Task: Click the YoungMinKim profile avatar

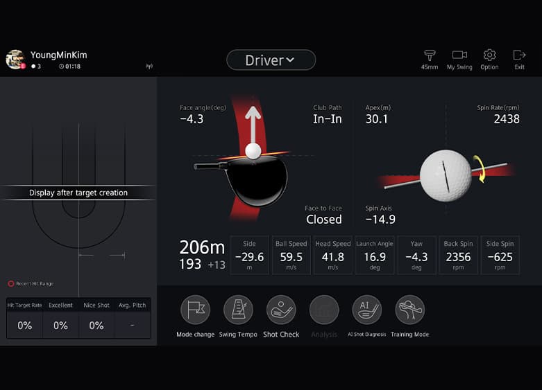Action: click(x=15, y=60)
